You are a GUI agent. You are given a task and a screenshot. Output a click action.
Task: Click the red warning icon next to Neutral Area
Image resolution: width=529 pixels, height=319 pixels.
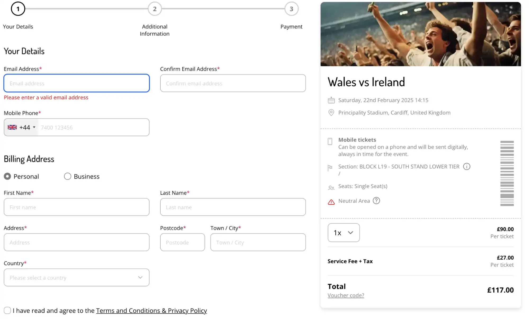click(x=331, y=202)
